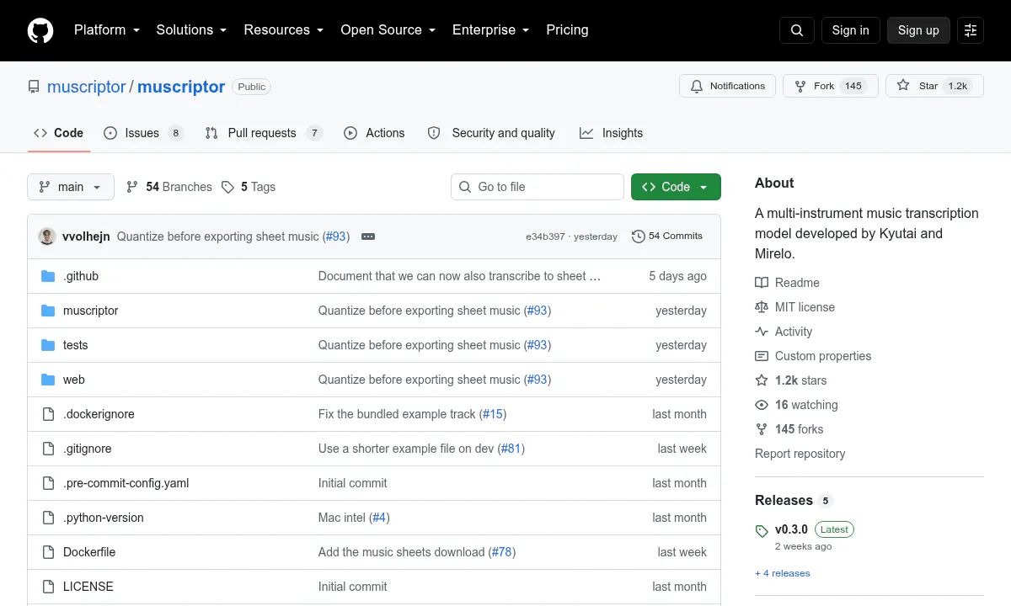Open the #81 link in .gitignore row
1011x606 pixels.
511,449
